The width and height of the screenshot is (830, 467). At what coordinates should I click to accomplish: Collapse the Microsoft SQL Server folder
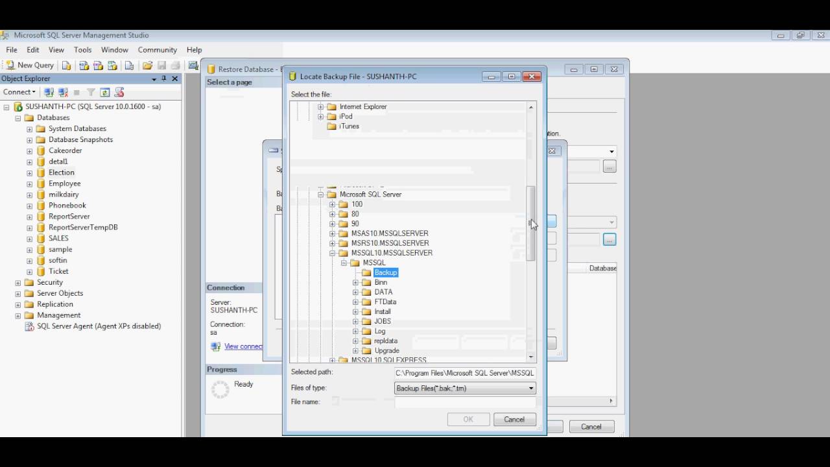[320, 195]
